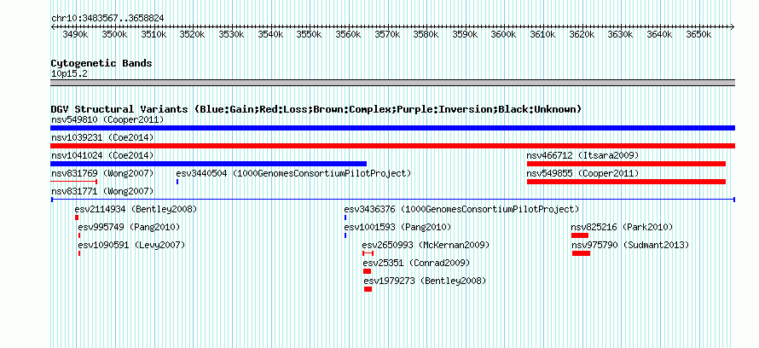This screenshot has height=348, width=759.
Task: Click the DGV Structural Variants track title
Action: tap(316, 109)
